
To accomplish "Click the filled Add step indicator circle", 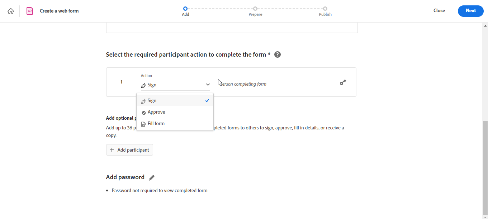I will tap(185, 8).
